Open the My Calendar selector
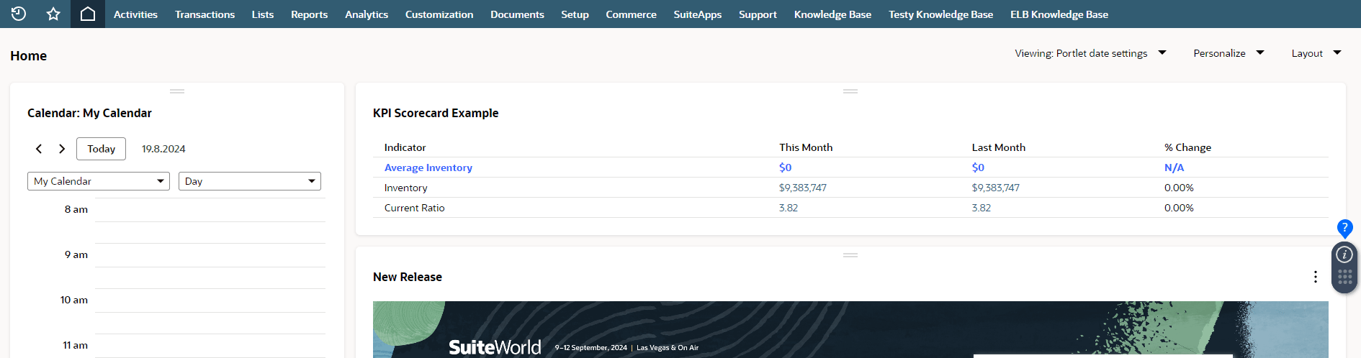 99,181
